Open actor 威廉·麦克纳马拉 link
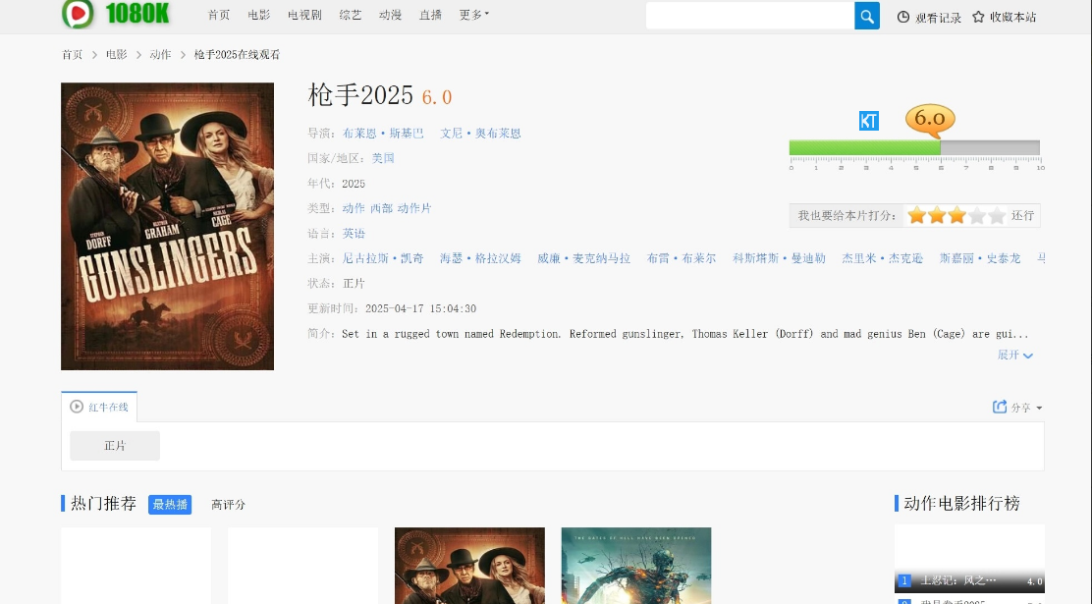The height and width of the screenshot is (604, 1092). [583, 258]
